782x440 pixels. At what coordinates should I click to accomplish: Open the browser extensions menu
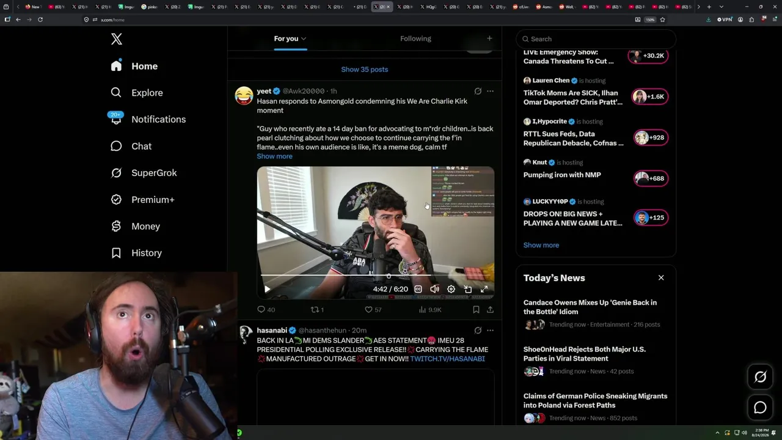pyautogui.click(x=751, y=20)
